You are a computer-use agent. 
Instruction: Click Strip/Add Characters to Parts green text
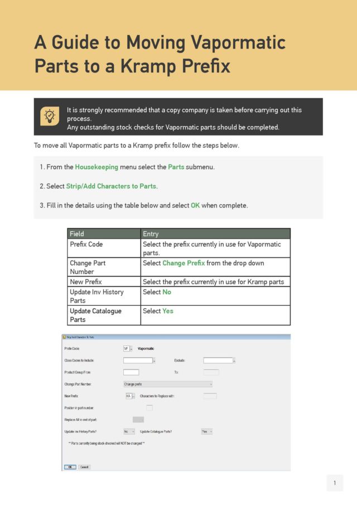point(112,186)
